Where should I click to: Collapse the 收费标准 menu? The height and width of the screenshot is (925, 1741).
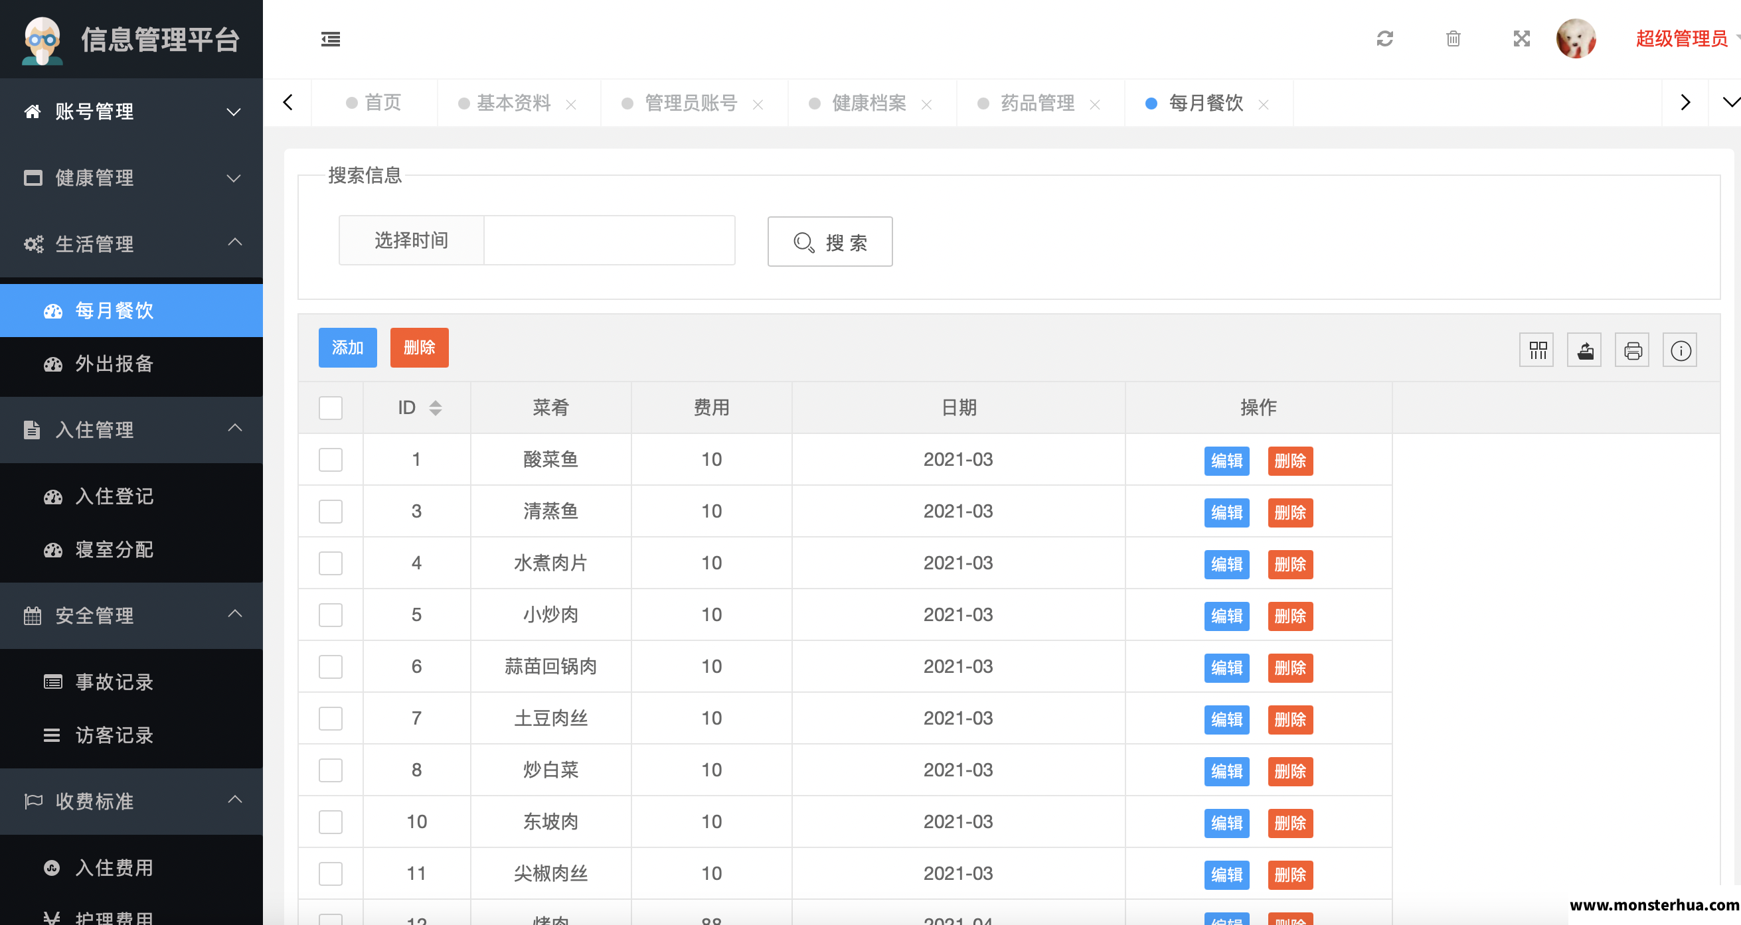tap(131, 802)
